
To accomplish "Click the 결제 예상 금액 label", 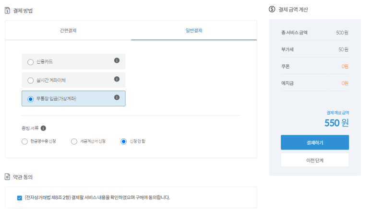I will (x=337, y=113).
